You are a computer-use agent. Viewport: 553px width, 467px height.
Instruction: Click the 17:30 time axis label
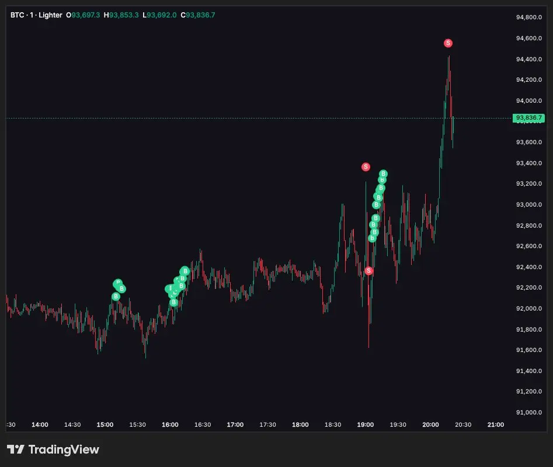(x=267, y=425)
